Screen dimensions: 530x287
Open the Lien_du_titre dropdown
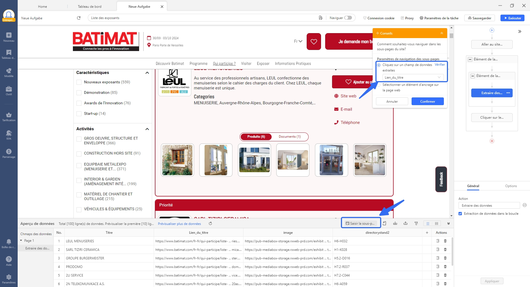click(413, 78)
